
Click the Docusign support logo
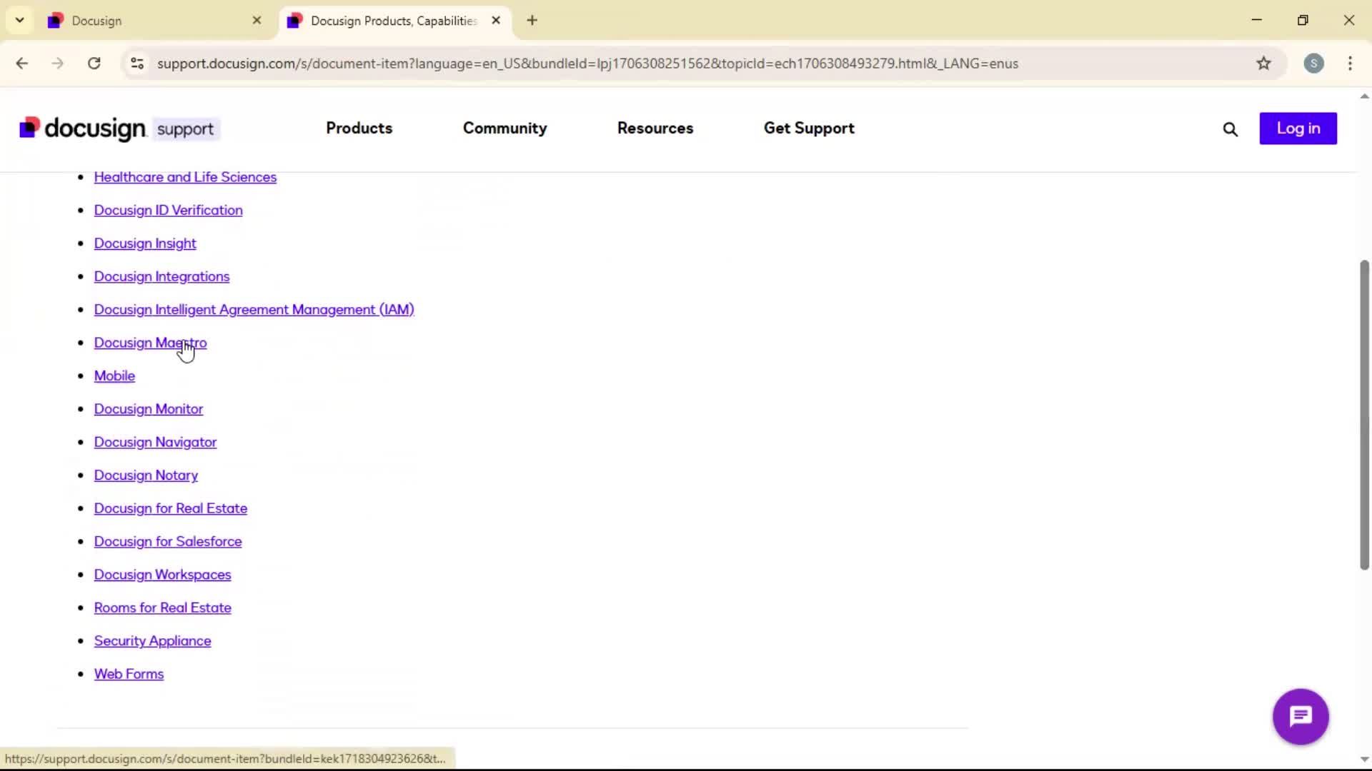(119, 129)
